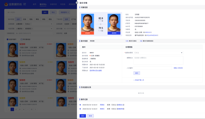205x119 pixels.
Task: Open the RZJKRWED001 task ID link
Action: click(x=152, y=35)
